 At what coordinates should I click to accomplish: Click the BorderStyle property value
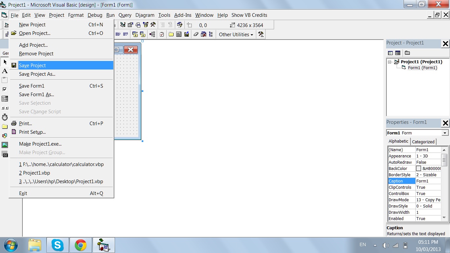428,175
